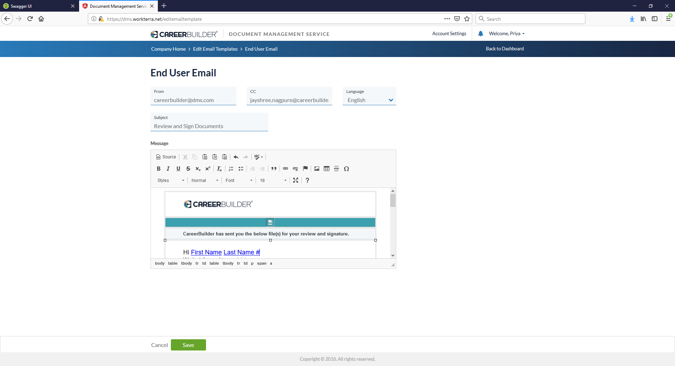Click the notifications bell icon

coord(481,33)
